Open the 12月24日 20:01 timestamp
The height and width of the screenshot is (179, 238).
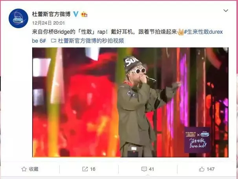48,23
